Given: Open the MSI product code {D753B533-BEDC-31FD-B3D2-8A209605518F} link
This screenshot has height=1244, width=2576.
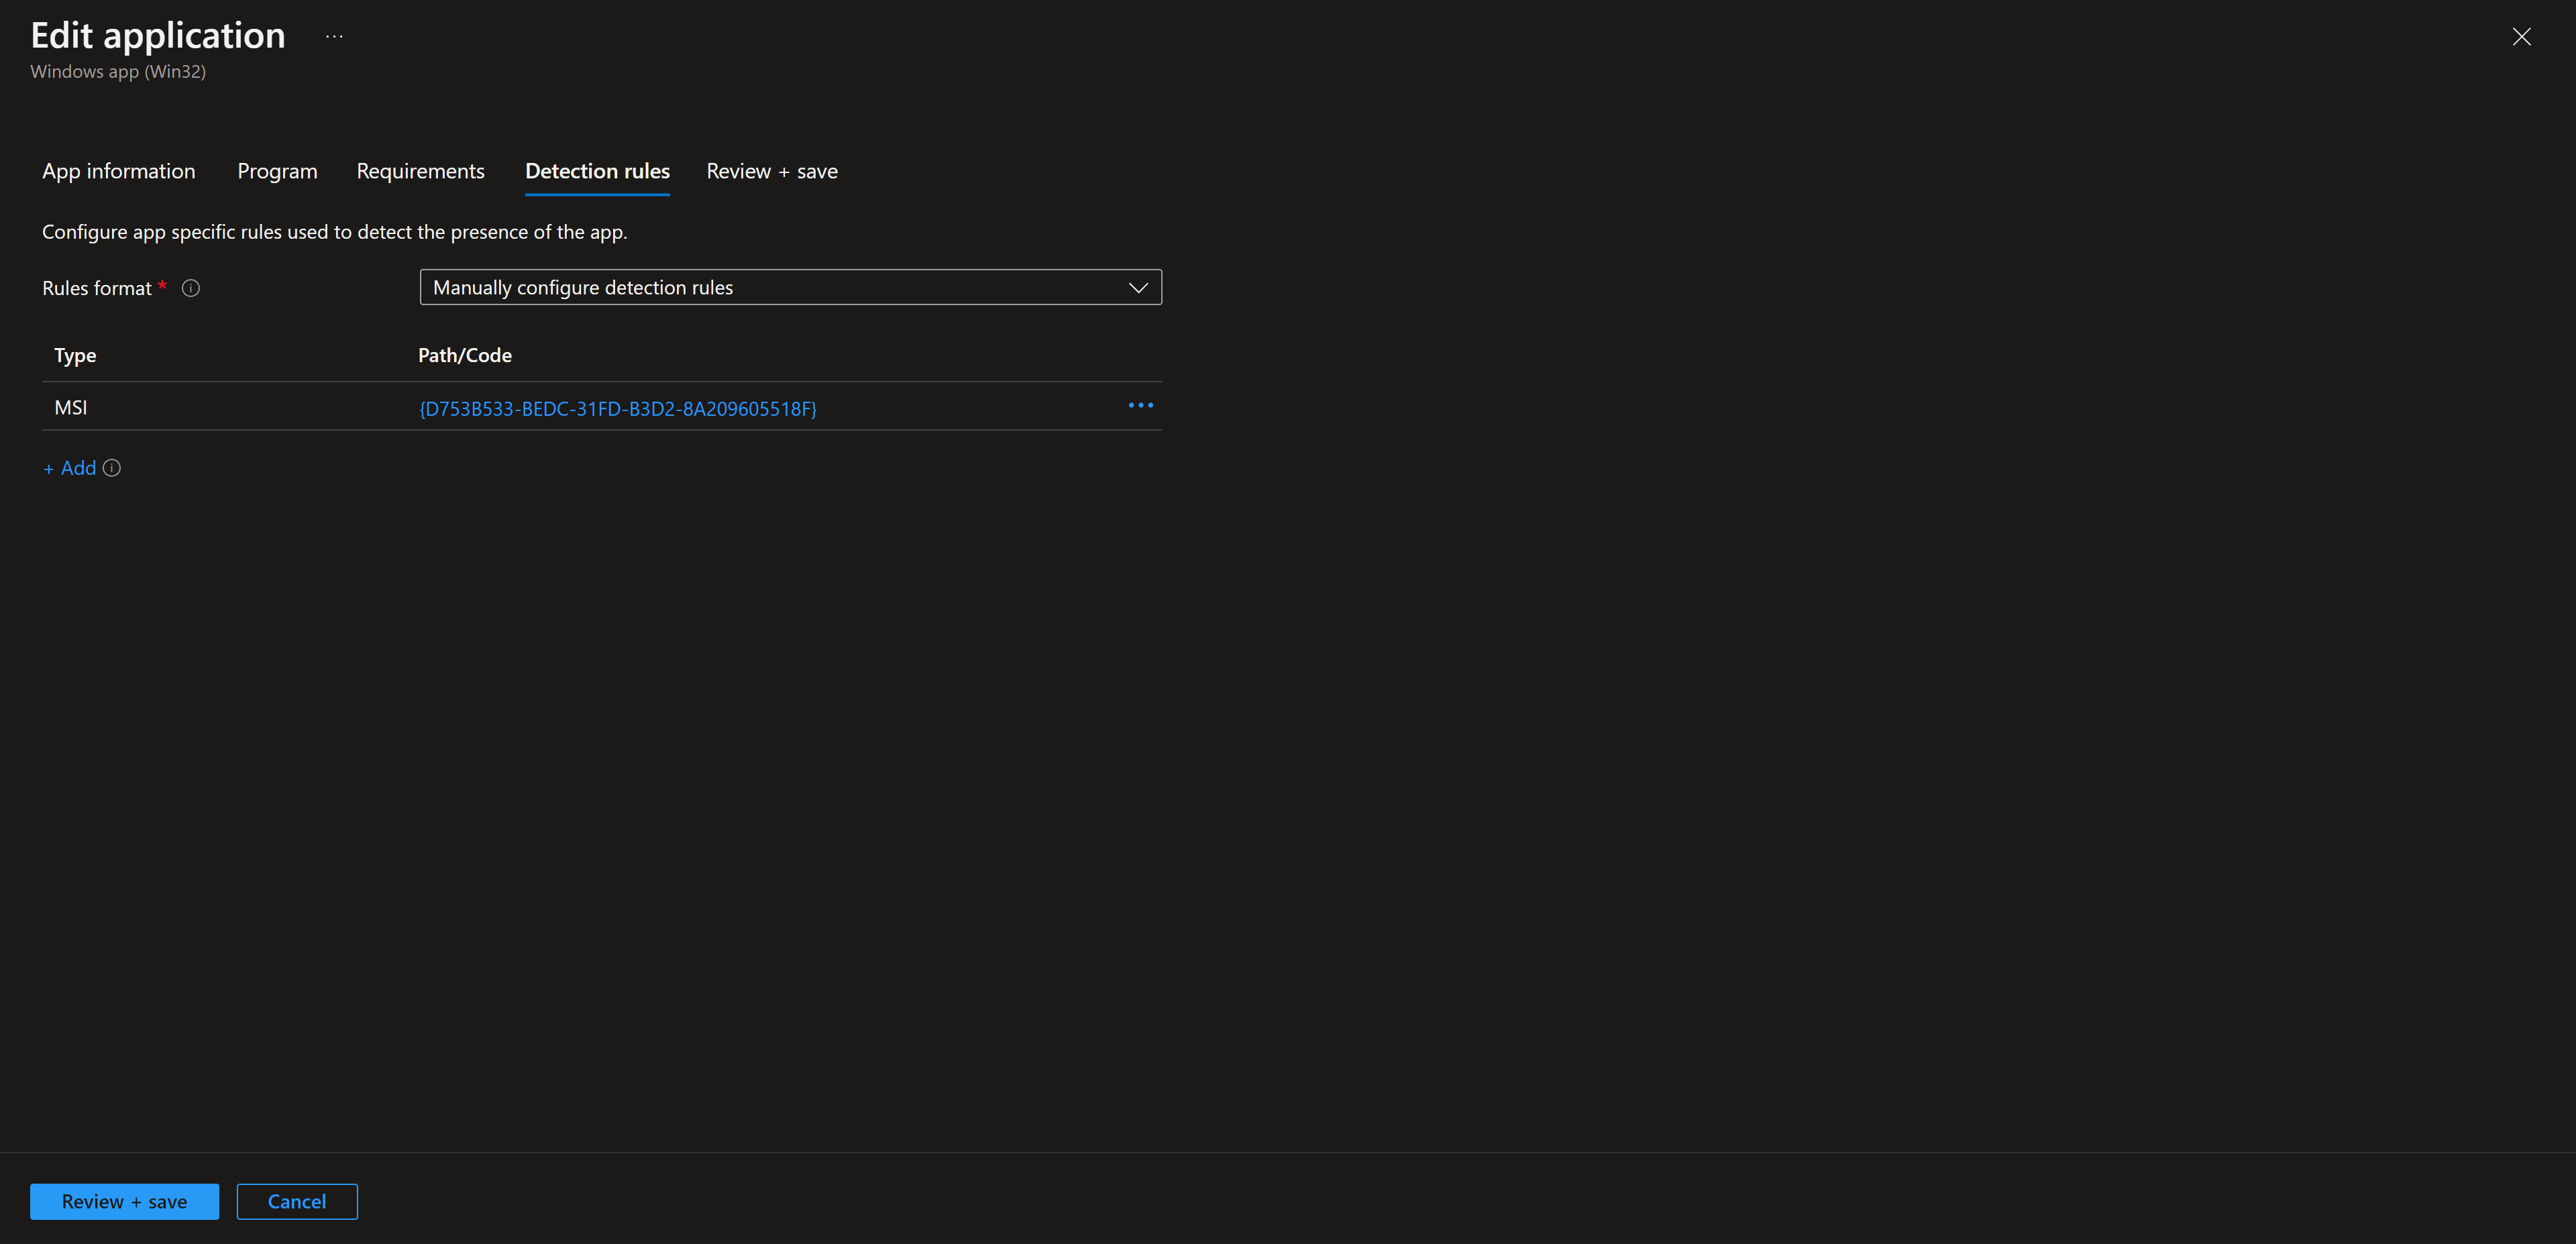Looking at the screenshot, I should tap(617, 408).
